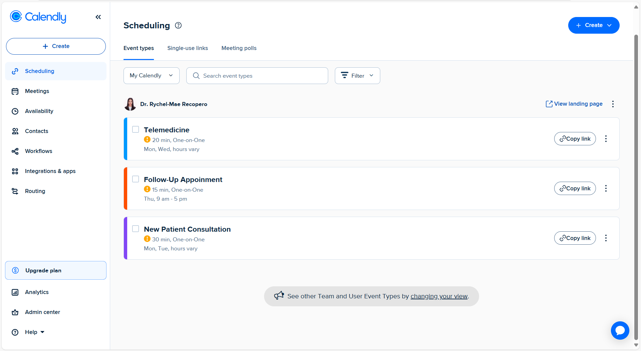Open Telemedicine three-dot options menu
The image size is (641, 351).
[x=606, y=139]
